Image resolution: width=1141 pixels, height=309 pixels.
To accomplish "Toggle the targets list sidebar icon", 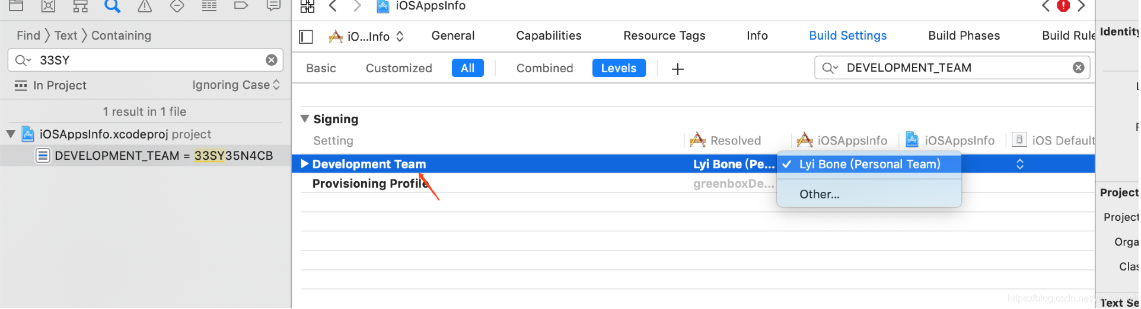I will pos(306,37).
